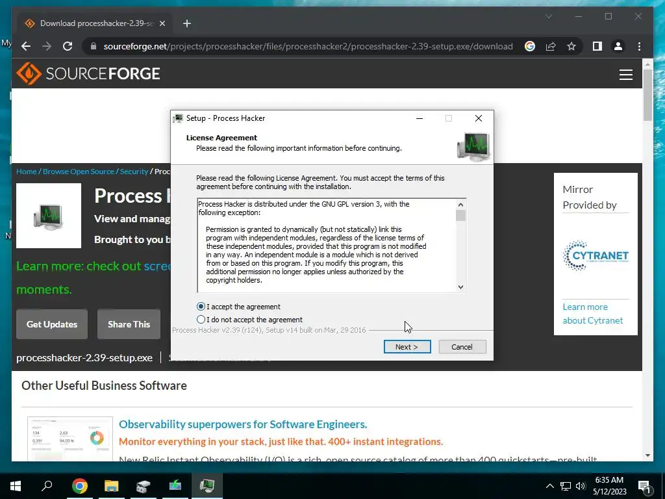The width and height of the screenshot is (665, 499).
Task: Click 'processhacker-2.39-setup.exe' file name text
Action: 84,358
